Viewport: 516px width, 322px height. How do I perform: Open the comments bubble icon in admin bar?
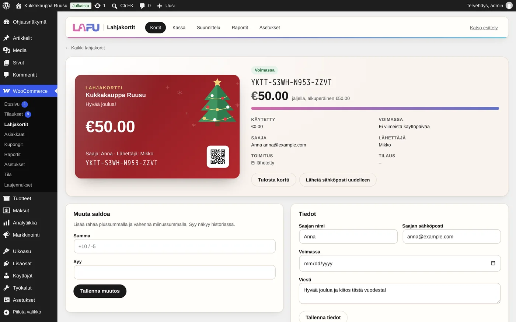click(x=142, y=6)
